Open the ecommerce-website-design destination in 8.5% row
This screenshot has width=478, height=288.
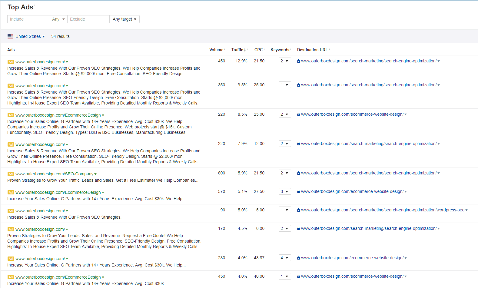point(352,114)
